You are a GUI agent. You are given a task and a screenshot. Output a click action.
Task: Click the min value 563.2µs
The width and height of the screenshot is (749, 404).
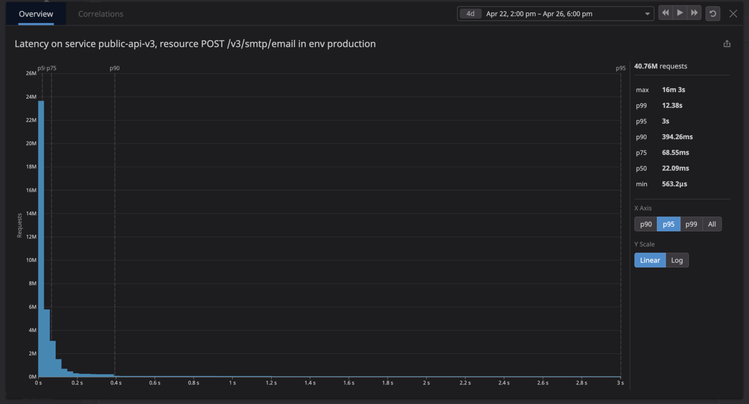coord(674,184)
